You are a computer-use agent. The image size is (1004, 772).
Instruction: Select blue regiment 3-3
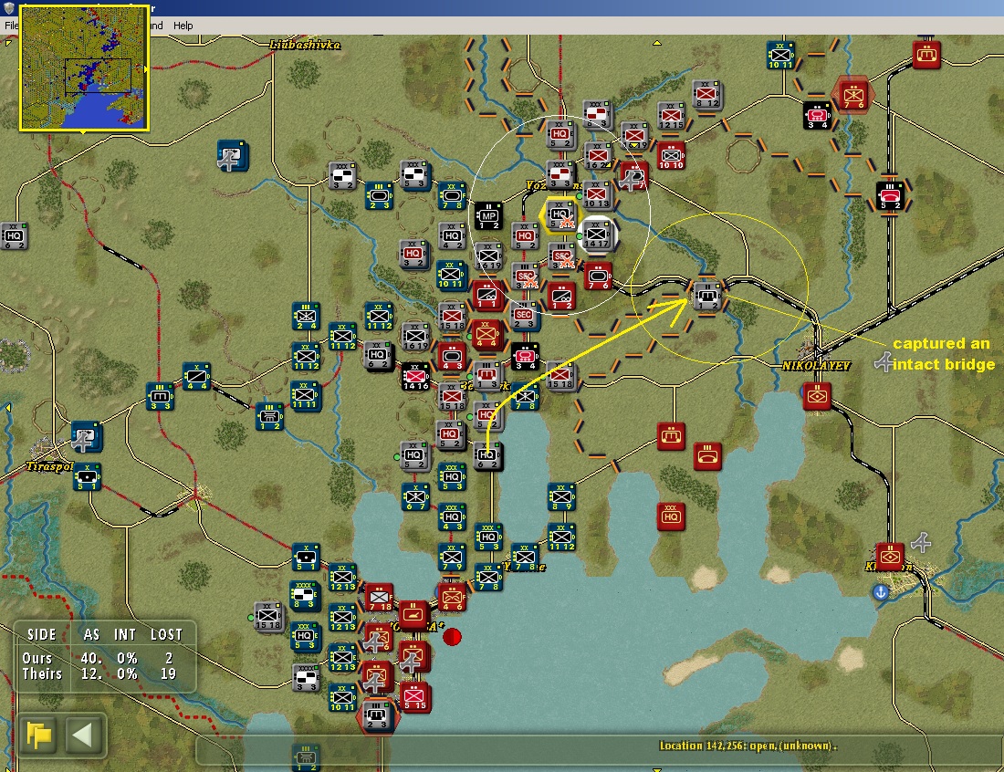(160, 397)
